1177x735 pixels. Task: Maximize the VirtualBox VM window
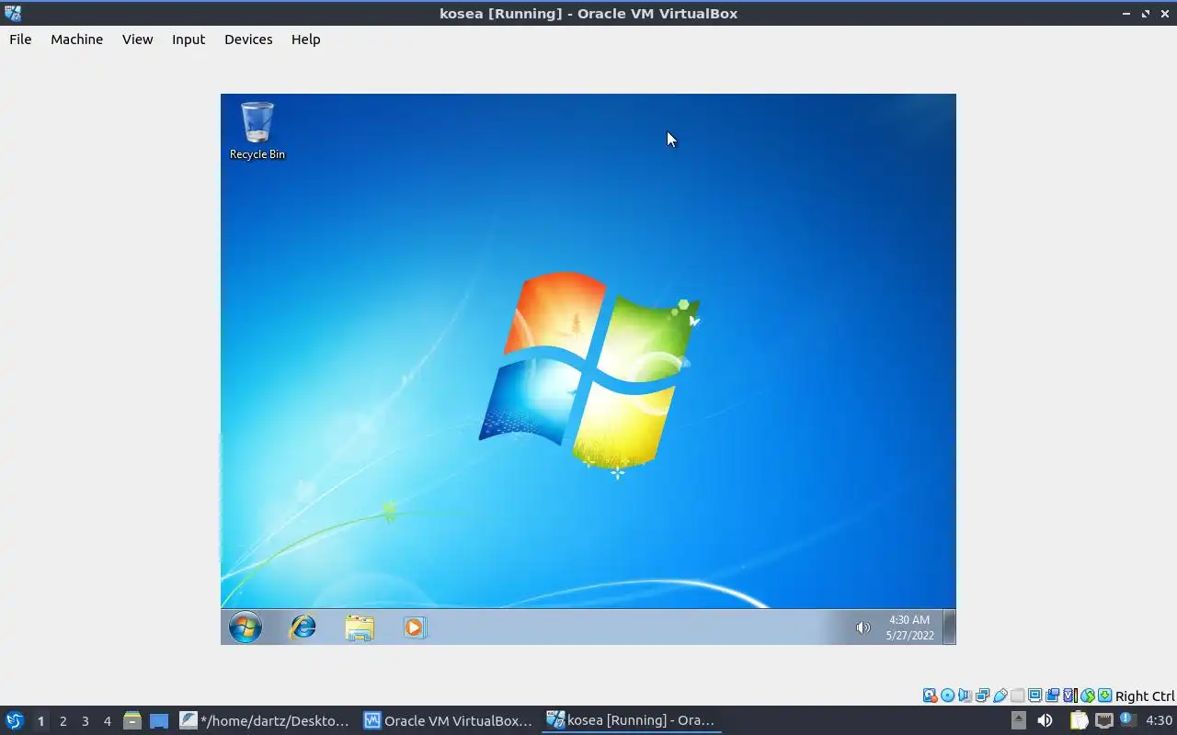click(x=1146, y=13)
